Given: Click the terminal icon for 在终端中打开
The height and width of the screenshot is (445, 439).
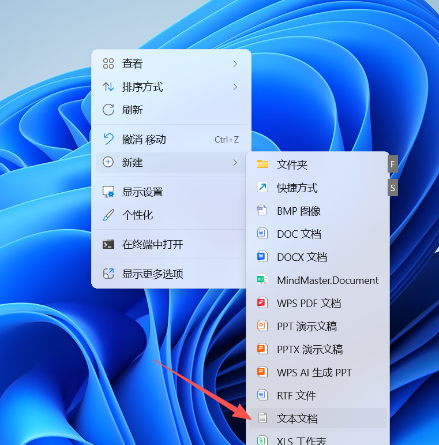Looking at the screenshot, I should (x=108, y=244).
